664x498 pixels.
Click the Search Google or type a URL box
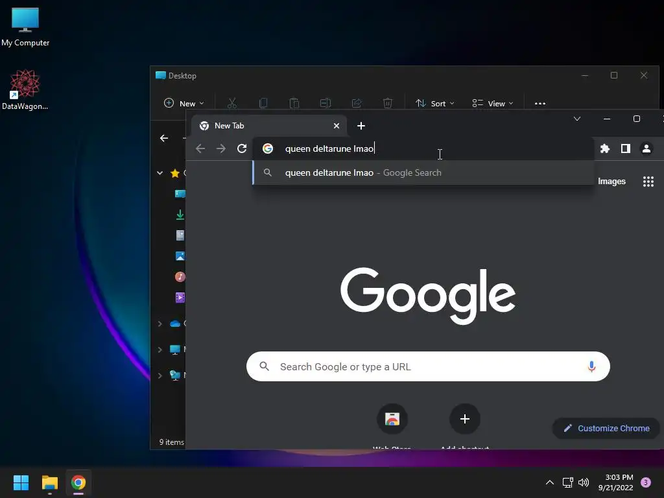point(428,366)
